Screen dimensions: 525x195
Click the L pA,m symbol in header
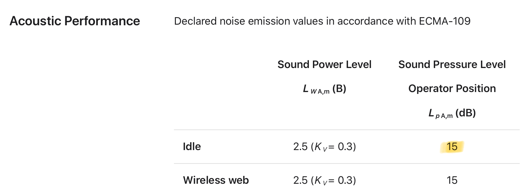[440, 114]
